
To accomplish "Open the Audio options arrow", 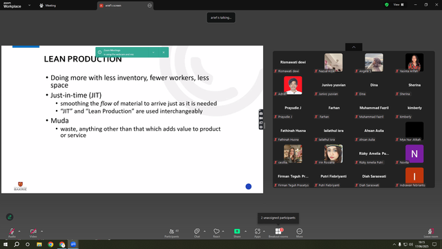I will point(19,232).
